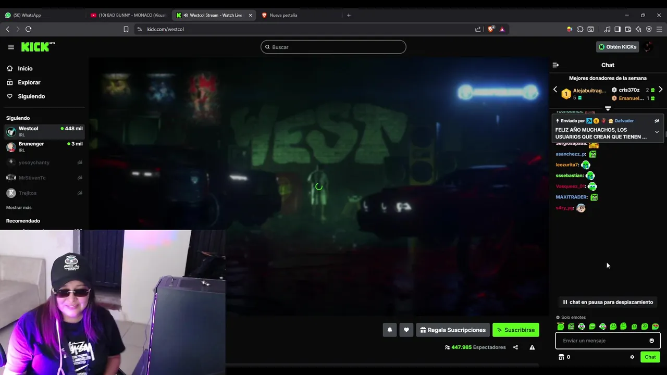This screenshot has height=375, width=667.
Task: Open media control music icon
Action: 607,29
